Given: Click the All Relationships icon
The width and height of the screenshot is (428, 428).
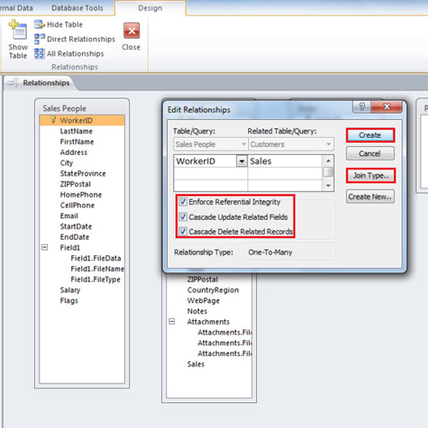Looking at the screenshot, I should point(39,54).
